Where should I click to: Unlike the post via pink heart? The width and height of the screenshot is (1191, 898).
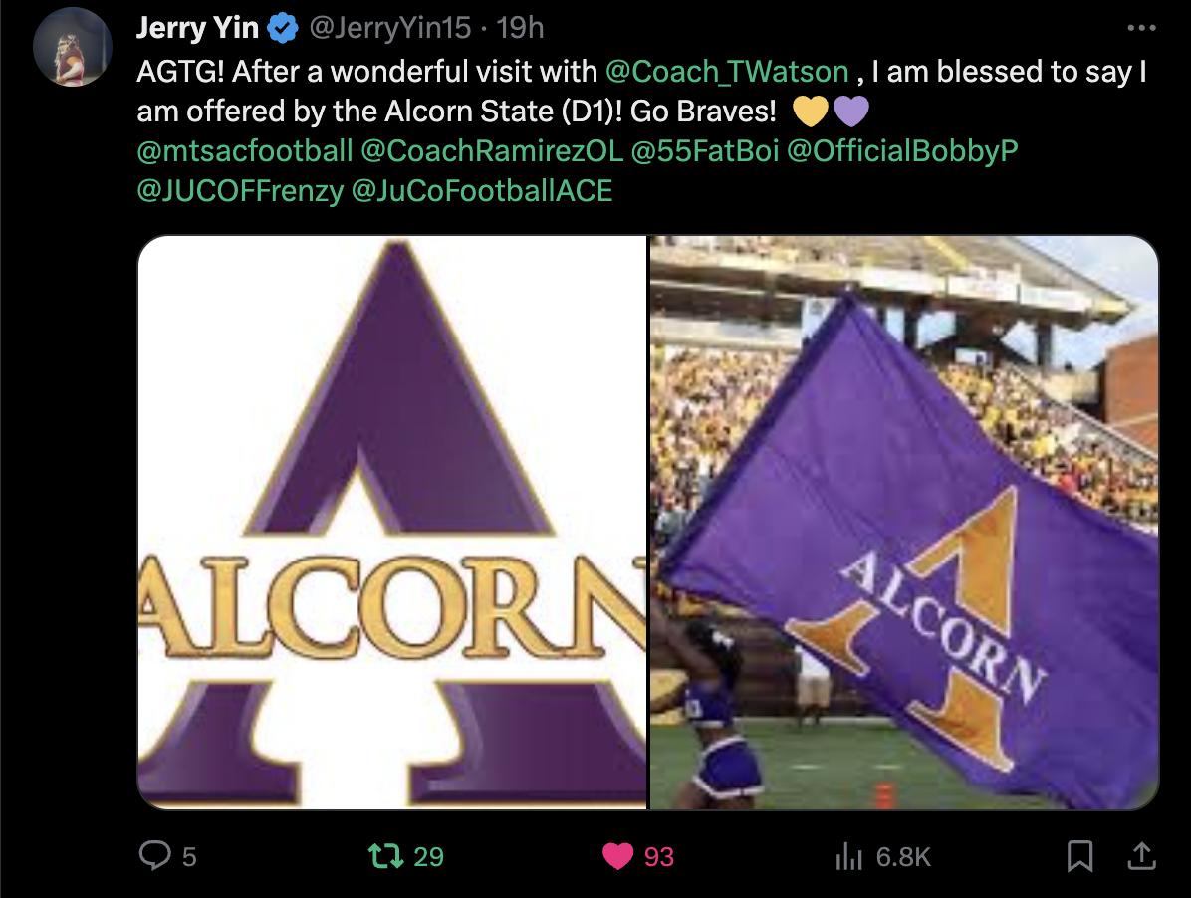pos(617,856)
